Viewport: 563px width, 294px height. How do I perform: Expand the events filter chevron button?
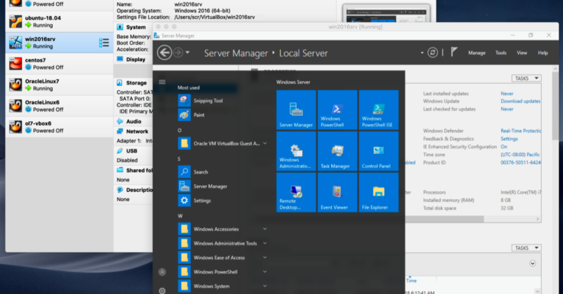click(x=532, y=264)
